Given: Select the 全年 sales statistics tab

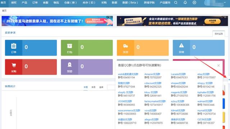Looking at the screenshot, I should 101,87.
